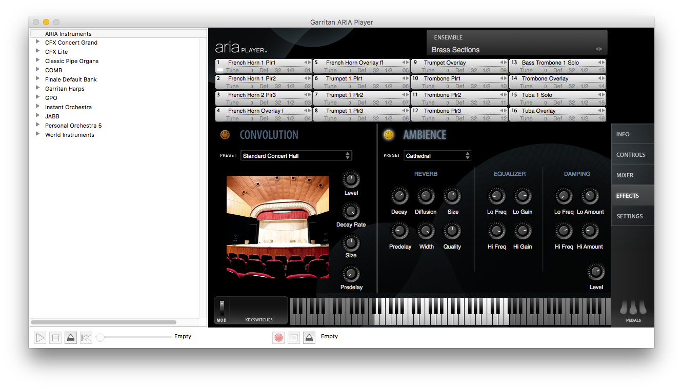Select the GPO tree item
The image size is (683, 389).
pos(51,98)
